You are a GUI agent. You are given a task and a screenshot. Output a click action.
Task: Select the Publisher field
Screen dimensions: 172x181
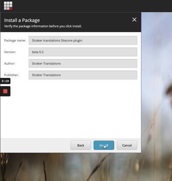[83, 75]
